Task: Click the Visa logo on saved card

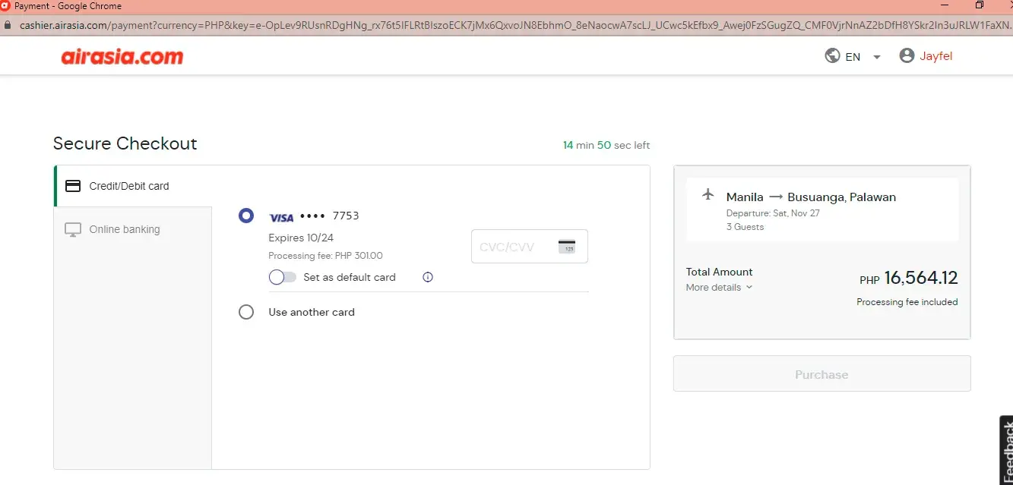Action: pyautogui.click(x=281, y=217)
